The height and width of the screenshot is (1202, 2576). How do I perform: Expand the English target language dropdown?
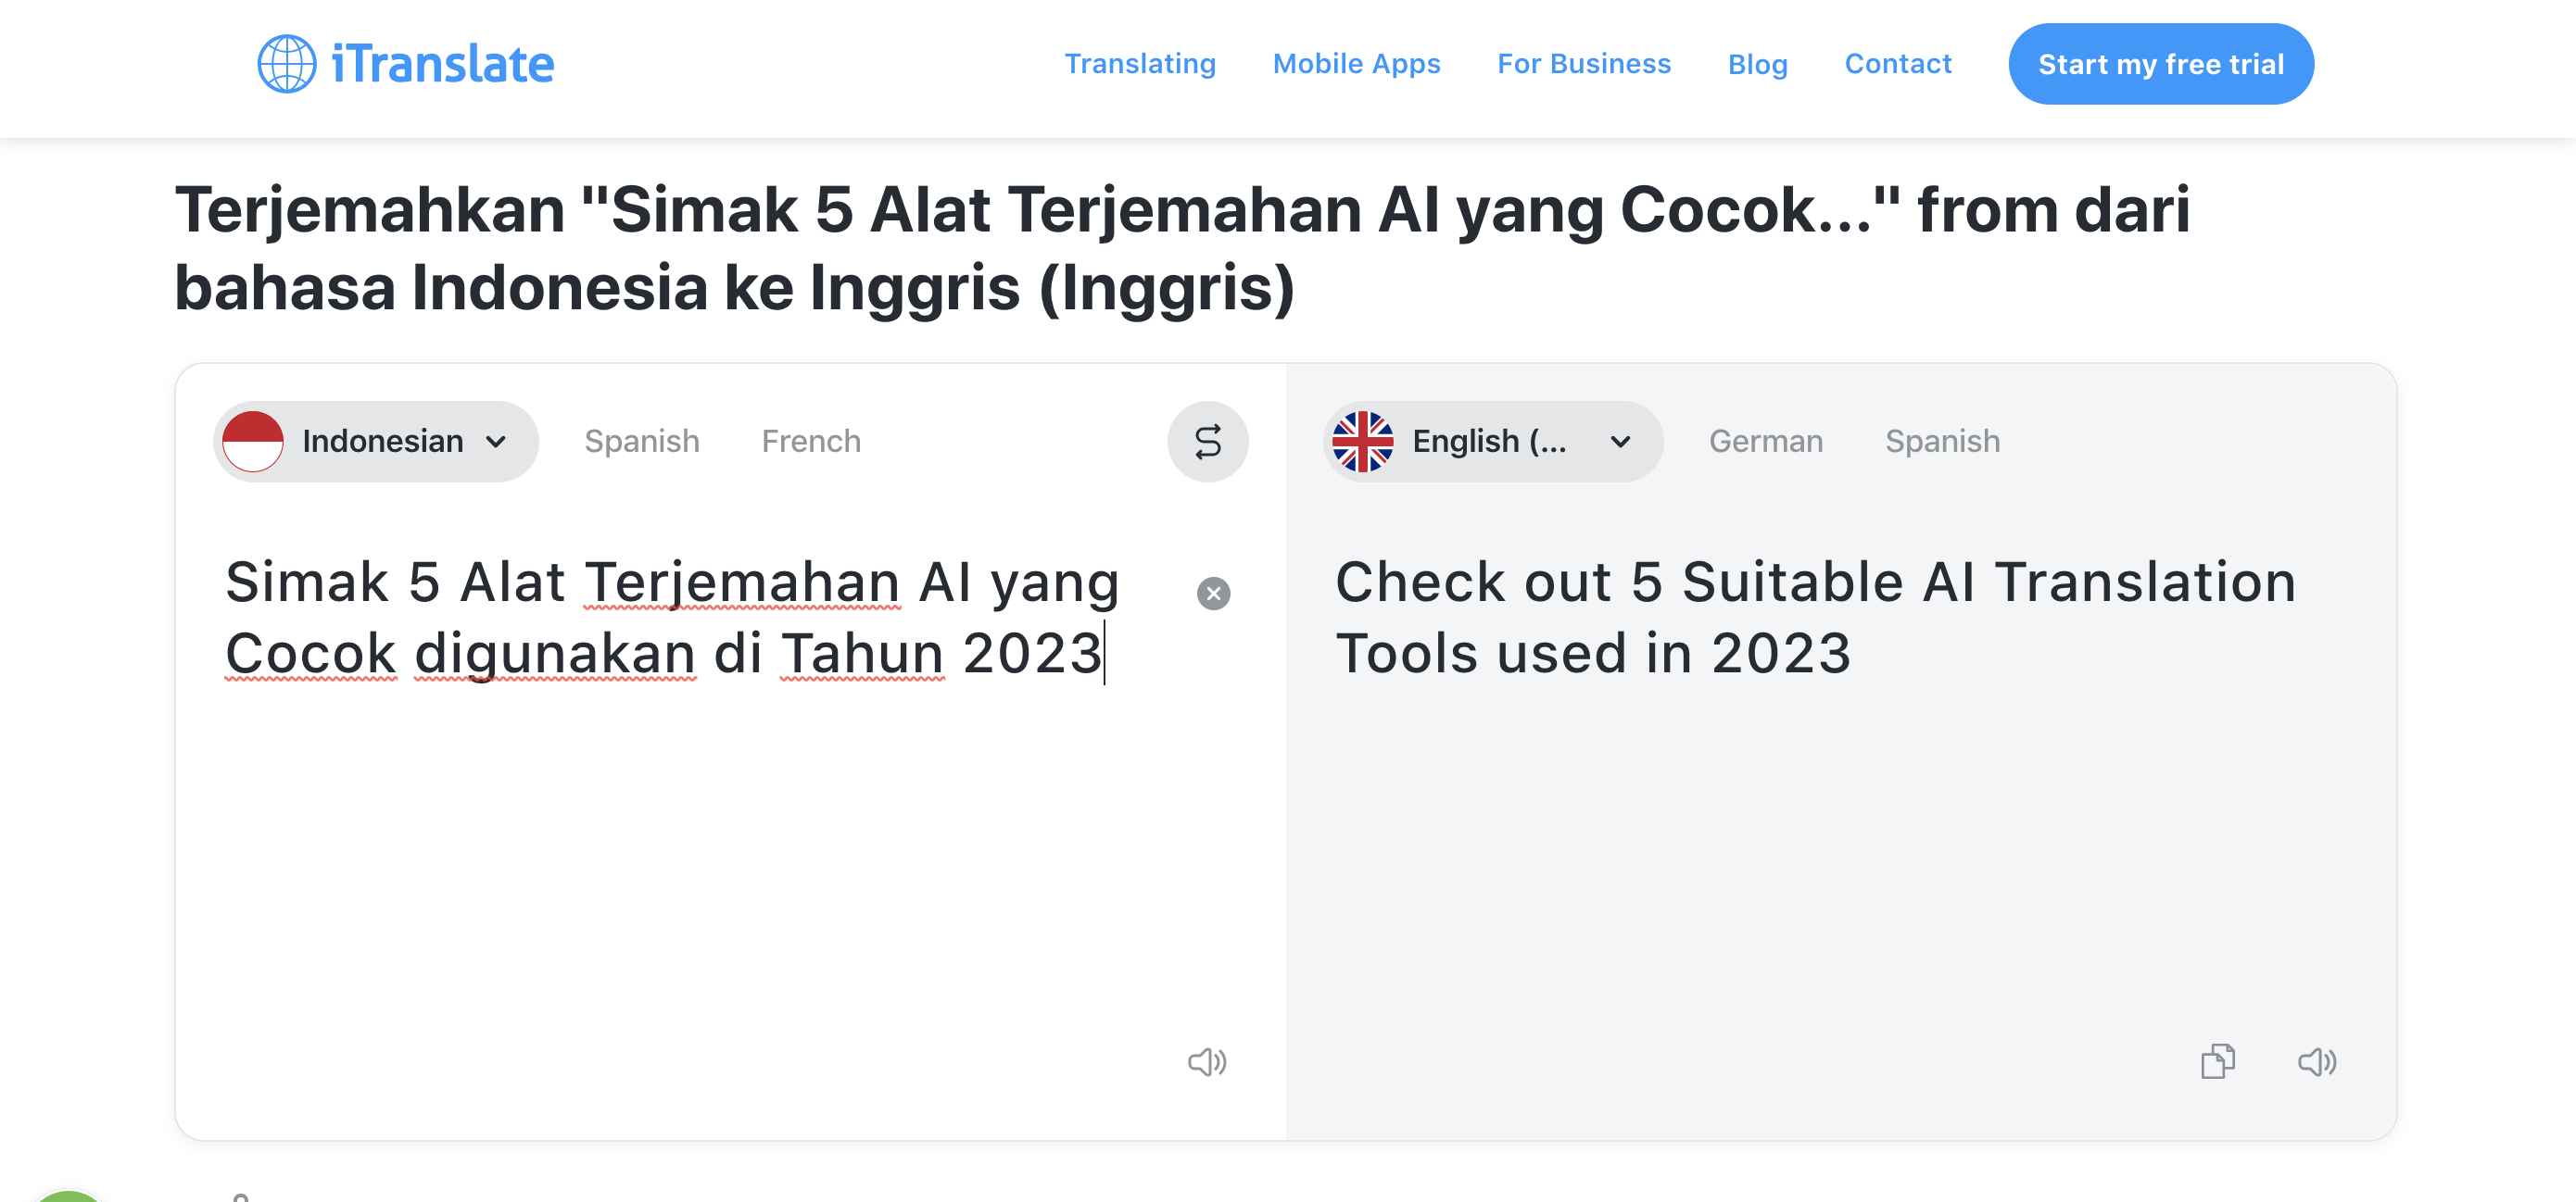(1620, 442)
